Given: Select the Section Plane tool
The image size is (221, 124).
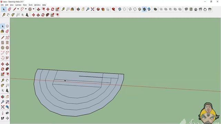Looking at the screenshot, I should tap(7, 118).
